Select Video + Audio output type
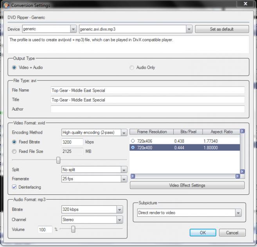 click(x=14, y=67)
